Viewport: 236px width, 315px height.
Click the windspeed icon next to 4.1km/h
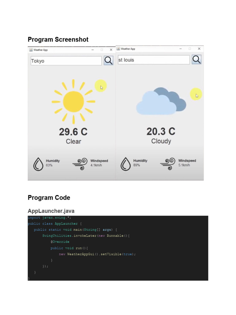(80, 164)
